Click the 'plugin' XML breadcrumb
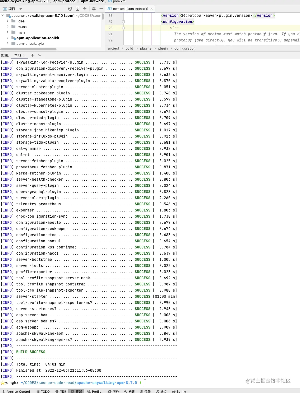Viewport: 300px width, 393px height. (163, 48)
